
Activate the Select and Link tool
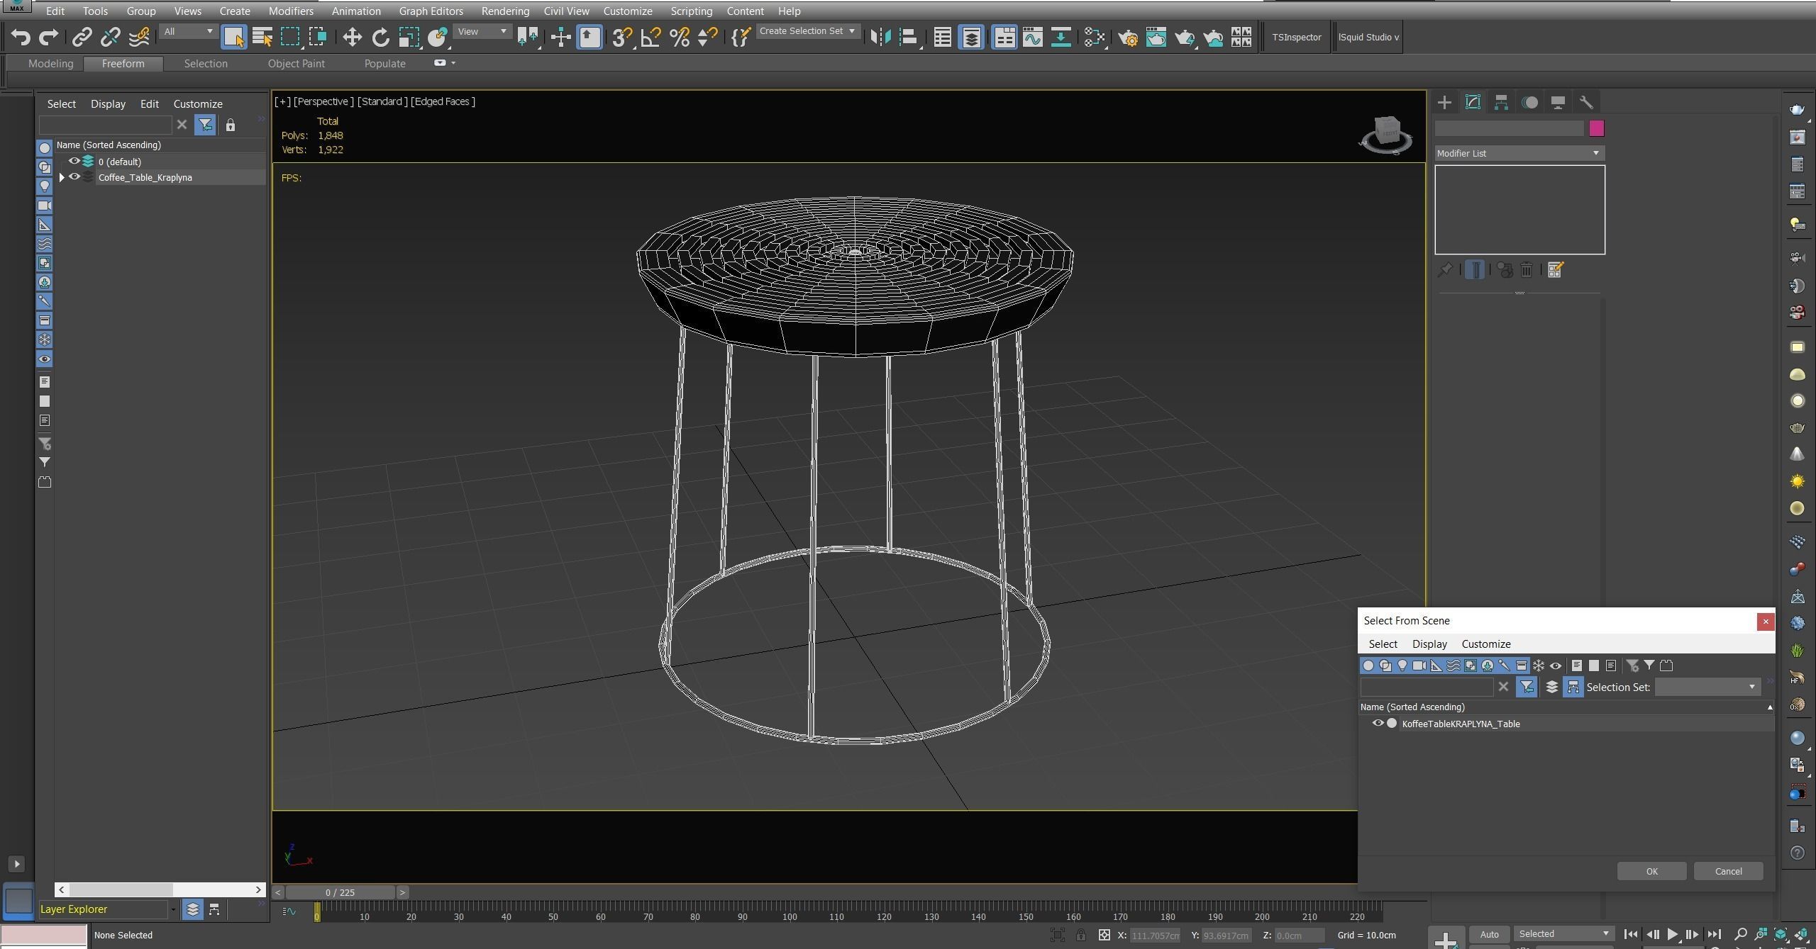(82, 37)
